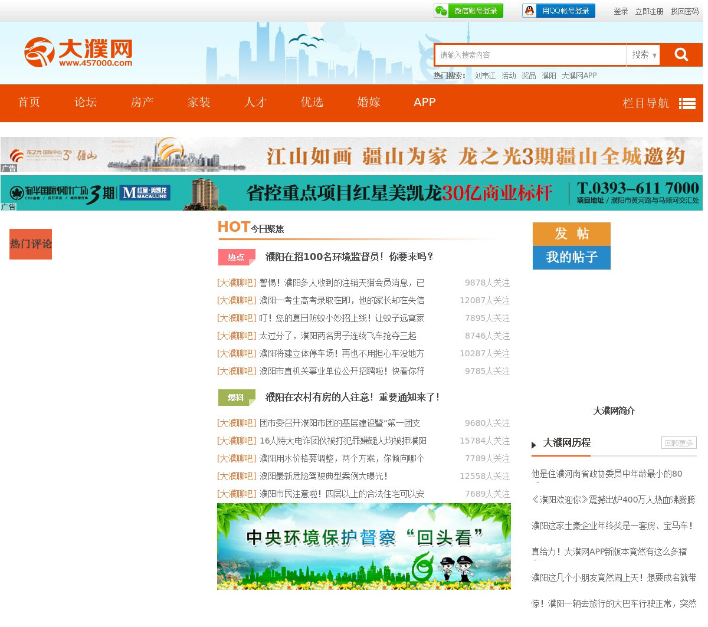Click the orange magnifier search button
Image resolution: width=708 pixels, height=627 pixels.
click(681, 55)
